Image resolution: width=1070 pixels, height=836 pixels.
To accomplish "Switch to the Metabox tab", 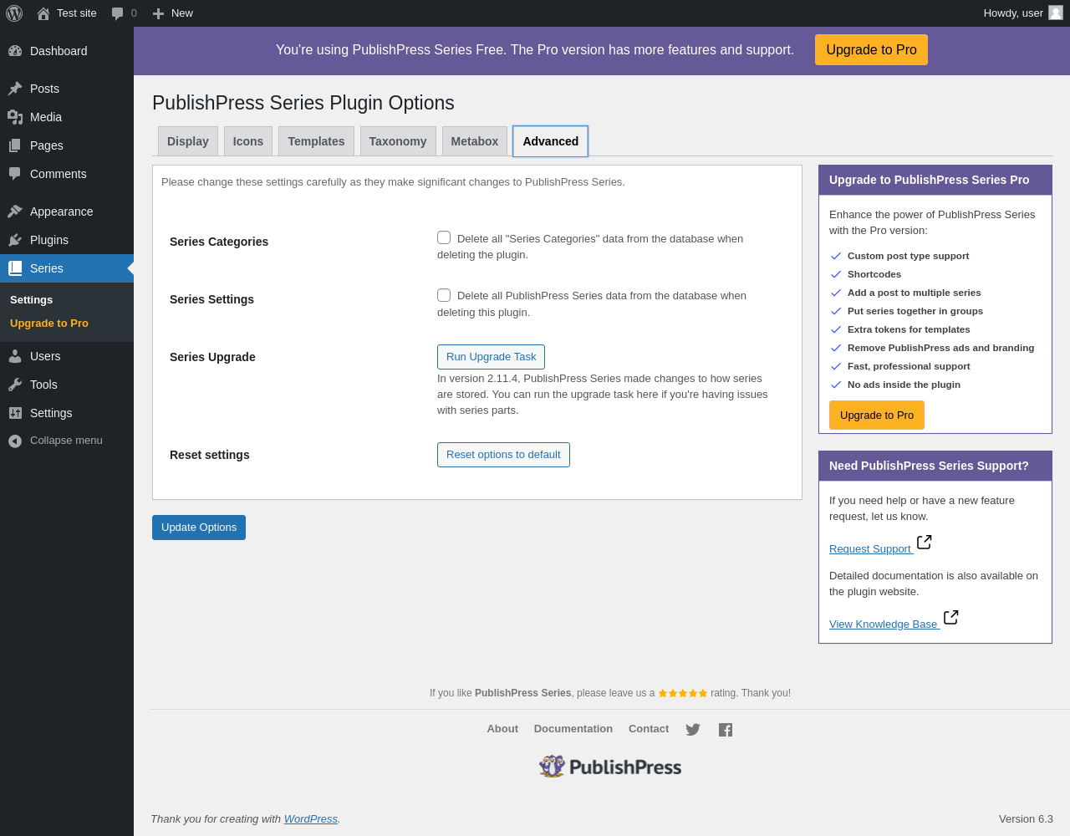I will coord(475,141).
